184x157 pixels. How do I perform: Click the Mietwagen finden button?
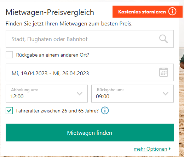(90, 133)
